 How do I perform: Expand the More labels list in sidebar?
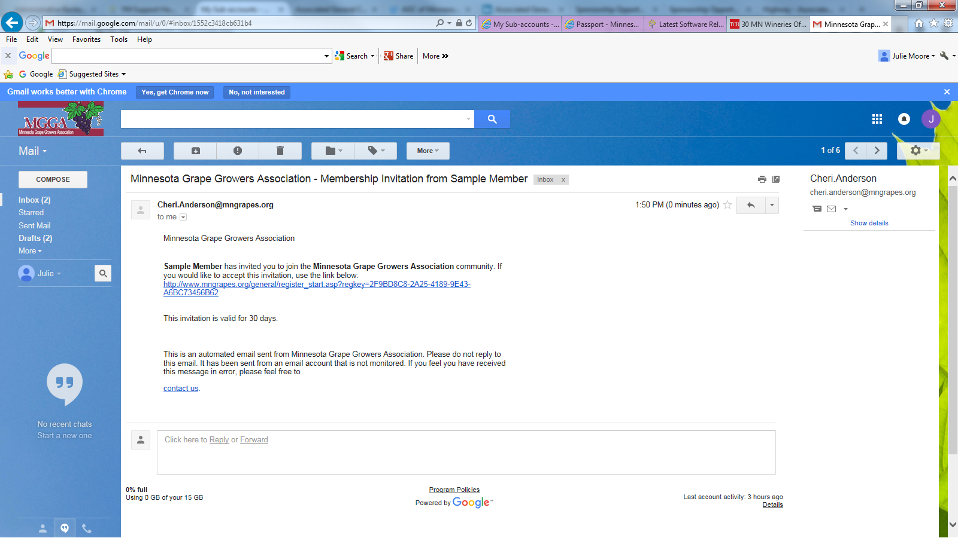tap(30, 251)
